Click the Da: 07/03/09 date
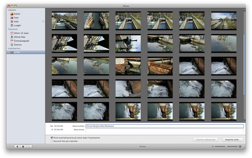 pyautogui.click(x=57, y=126)
